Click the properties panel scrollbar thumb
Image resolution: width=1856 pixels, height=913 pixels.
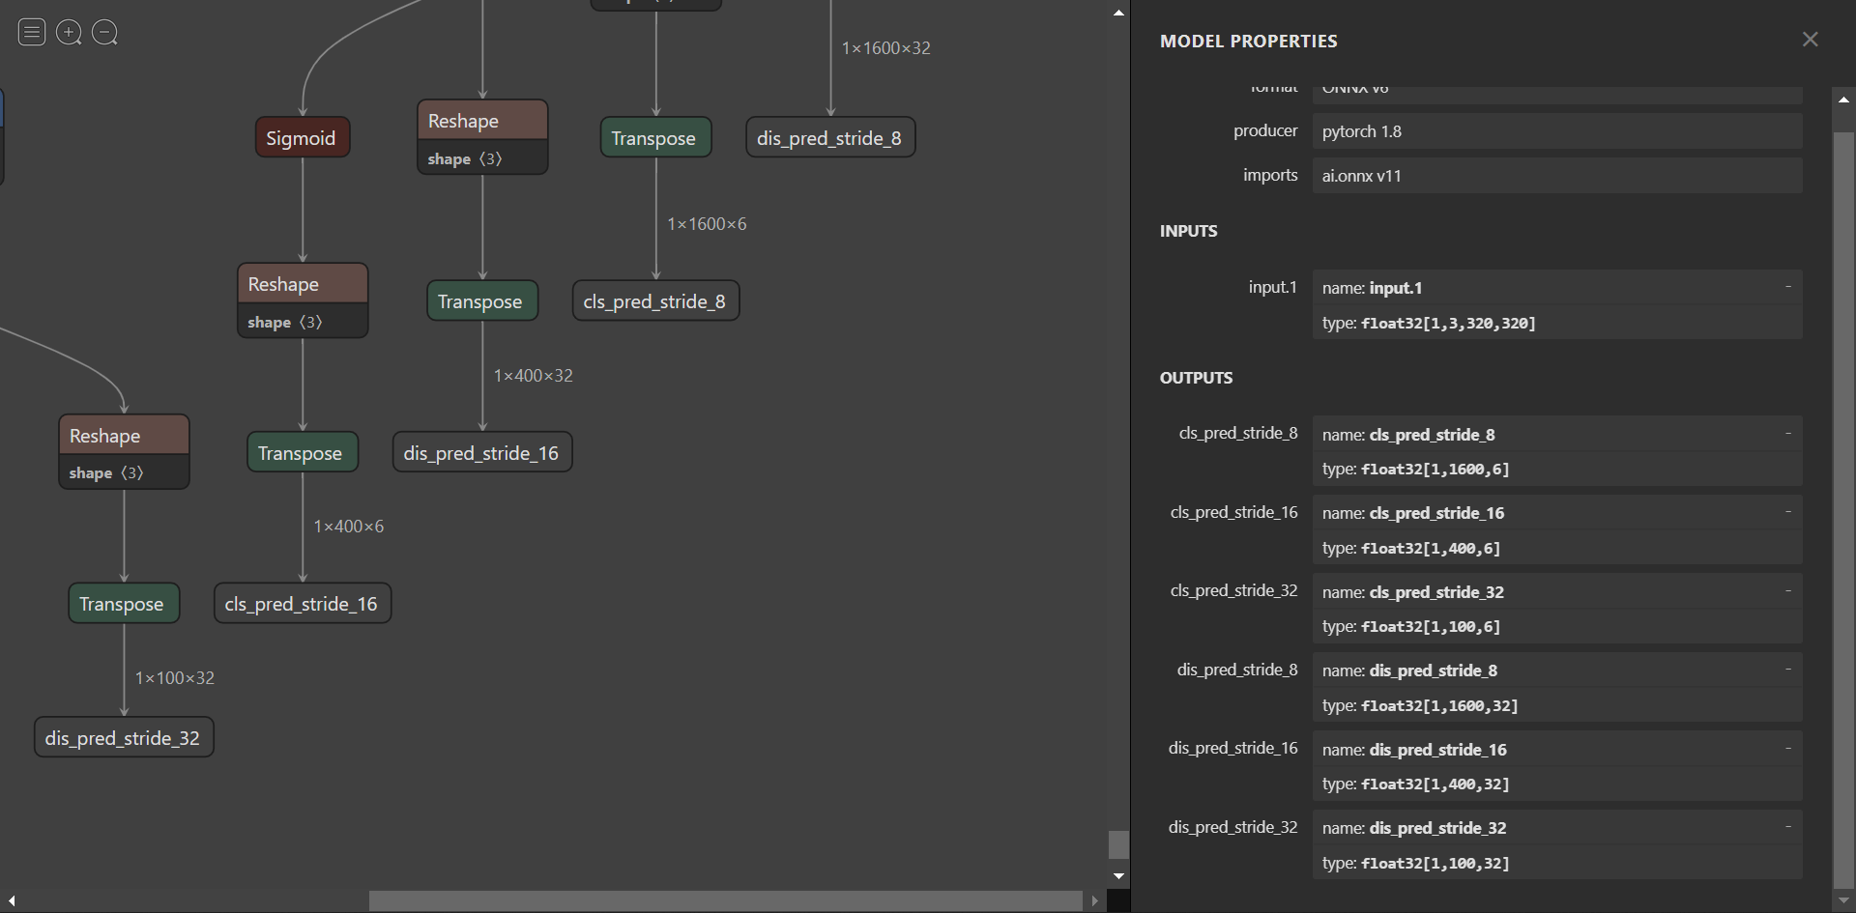tap(1844, 508)
